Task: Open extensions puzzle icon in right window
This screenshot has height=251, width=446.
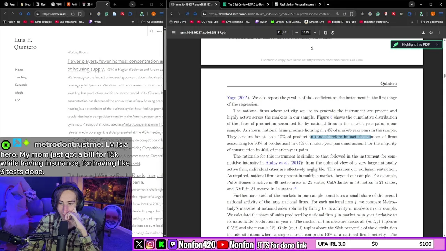Action: coord(409,14)
